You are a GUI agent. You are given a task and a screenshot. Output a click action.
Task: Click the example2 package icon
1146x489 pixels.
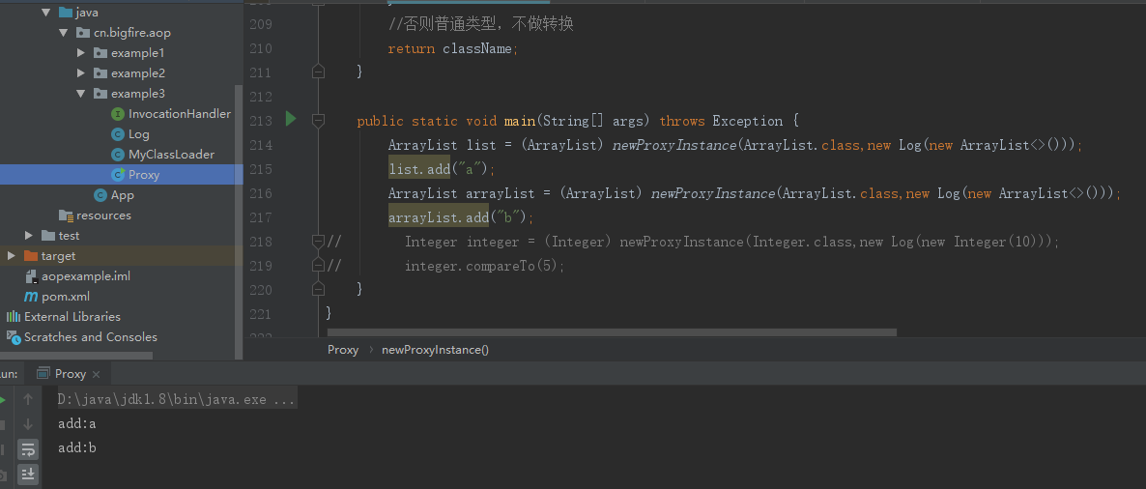pos(100,73)
